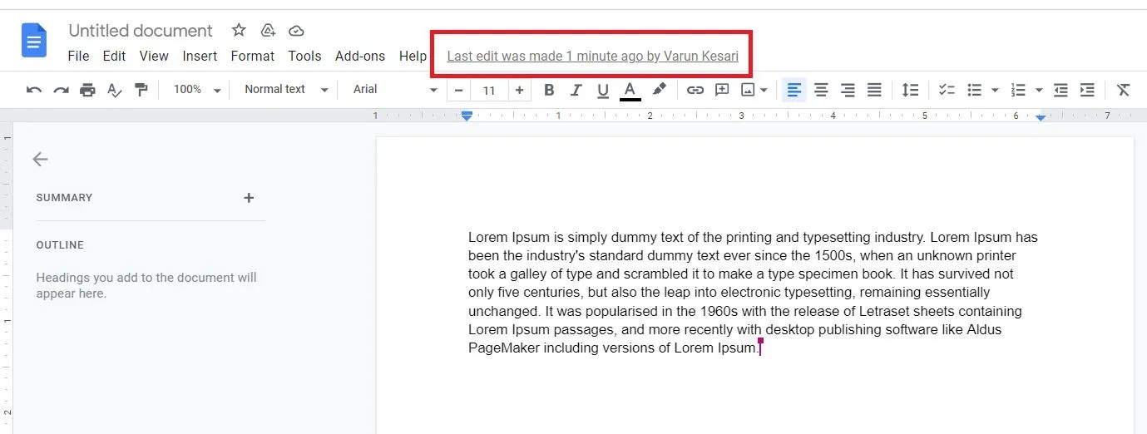The image size is (1147, 434).
Task: Select justify alignment
Action: pyautogui.click(x=874, y=90)
